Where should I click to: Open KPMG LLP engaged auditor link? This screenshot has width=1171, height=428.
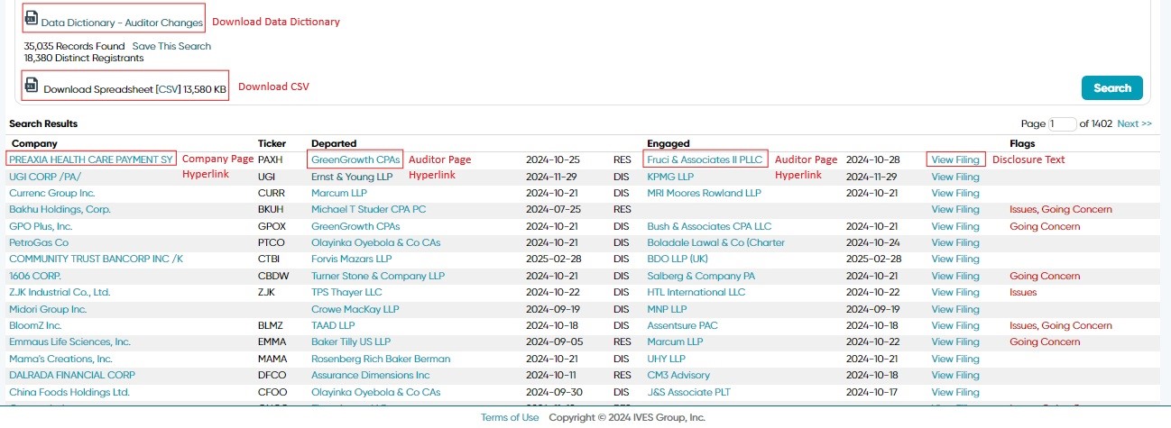point(670,177)
